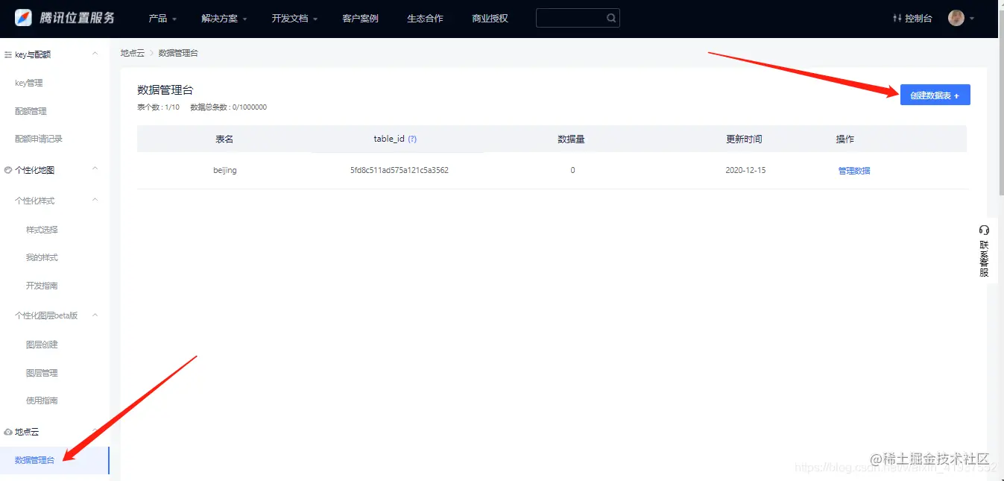Open the 解决方案 dropdown menu
Viewport: 1004px width, 481px height.
point(224,18)
